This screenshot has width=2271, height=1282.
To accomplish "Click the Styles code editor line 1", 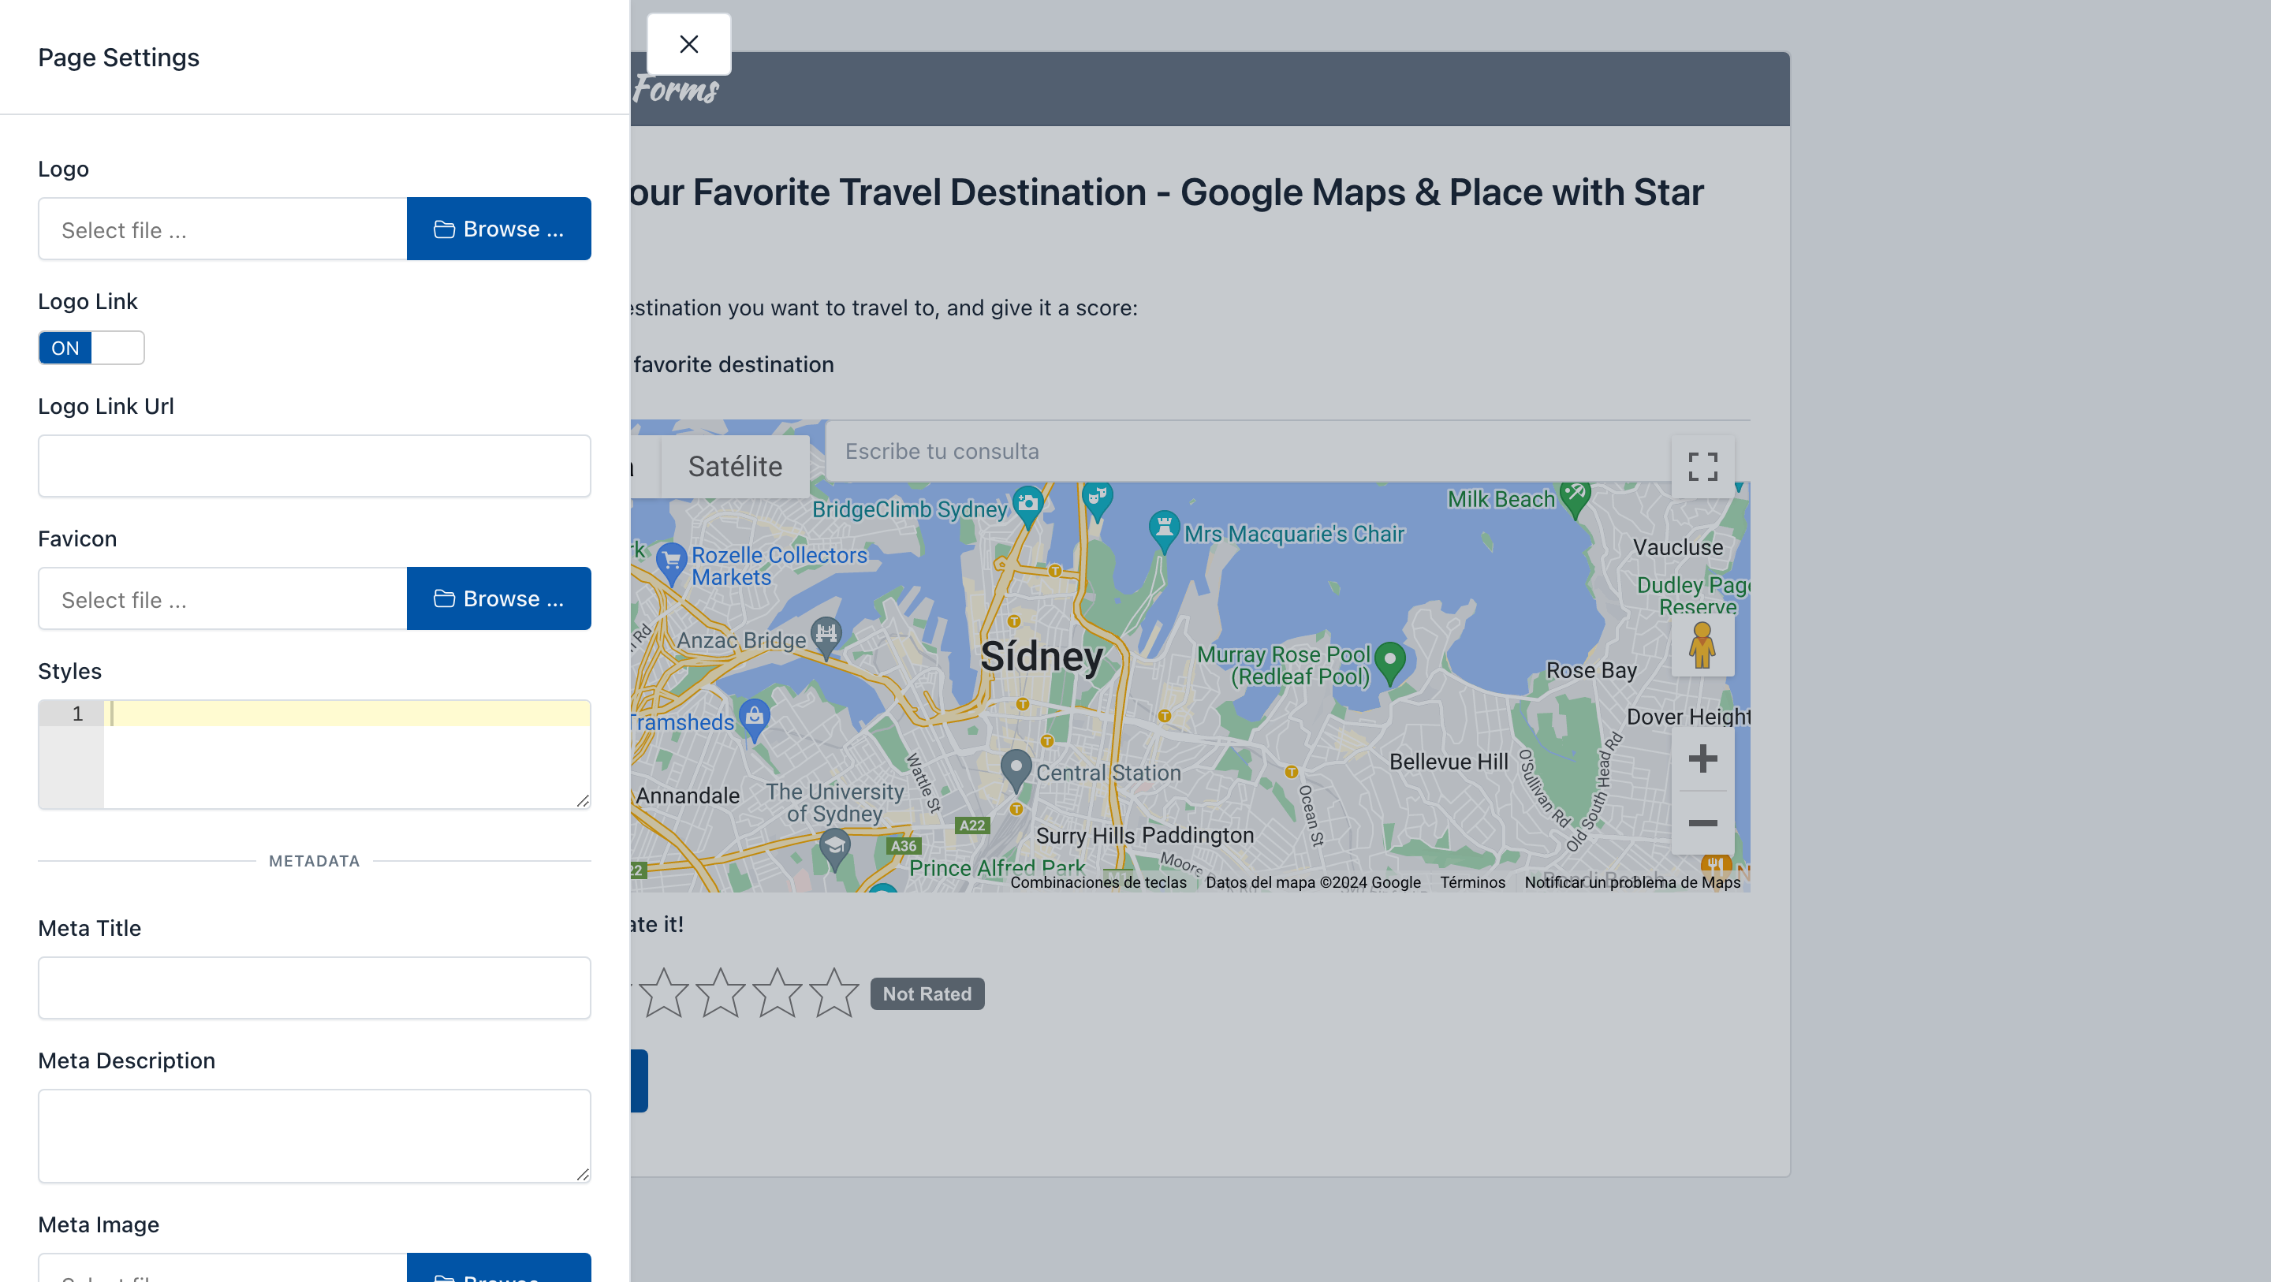I will coord(347,714).
